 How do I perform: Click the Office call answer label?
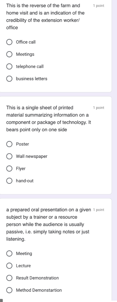click(26, 42)
